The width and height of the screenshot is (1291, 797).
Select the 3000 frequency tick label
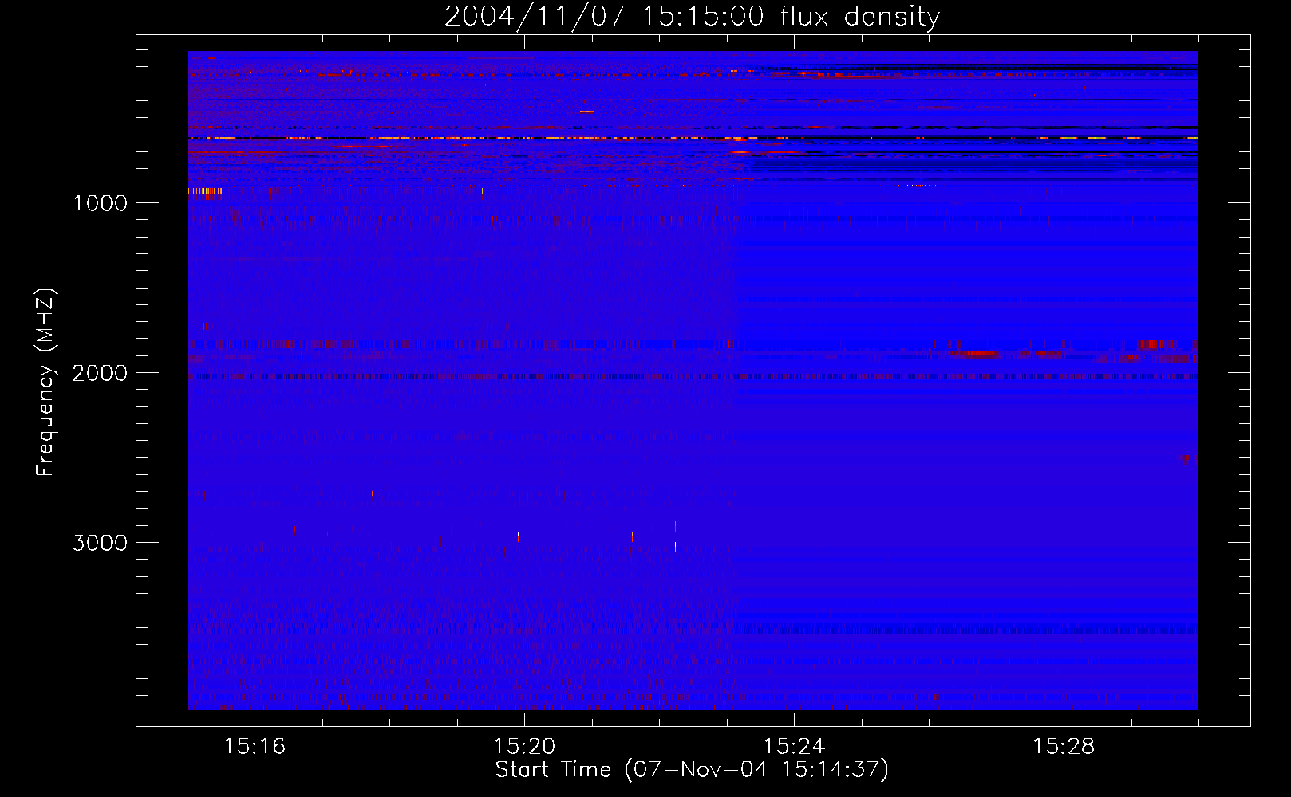pyautogui.click(x=100, y=543)
